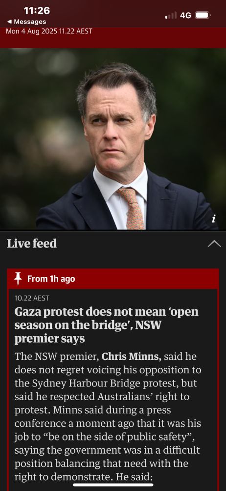Image resolution: width=226 pixels, height=491 pixels.
Task: Open the 'From 1h ago' pinned banner
Action: [113, 279]
